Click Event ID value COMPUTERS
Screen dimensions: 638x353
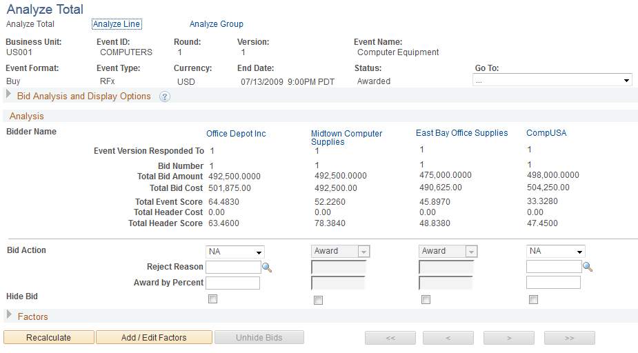click(126, 52)
